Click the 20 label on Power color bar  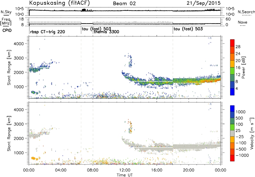point(238,61)
